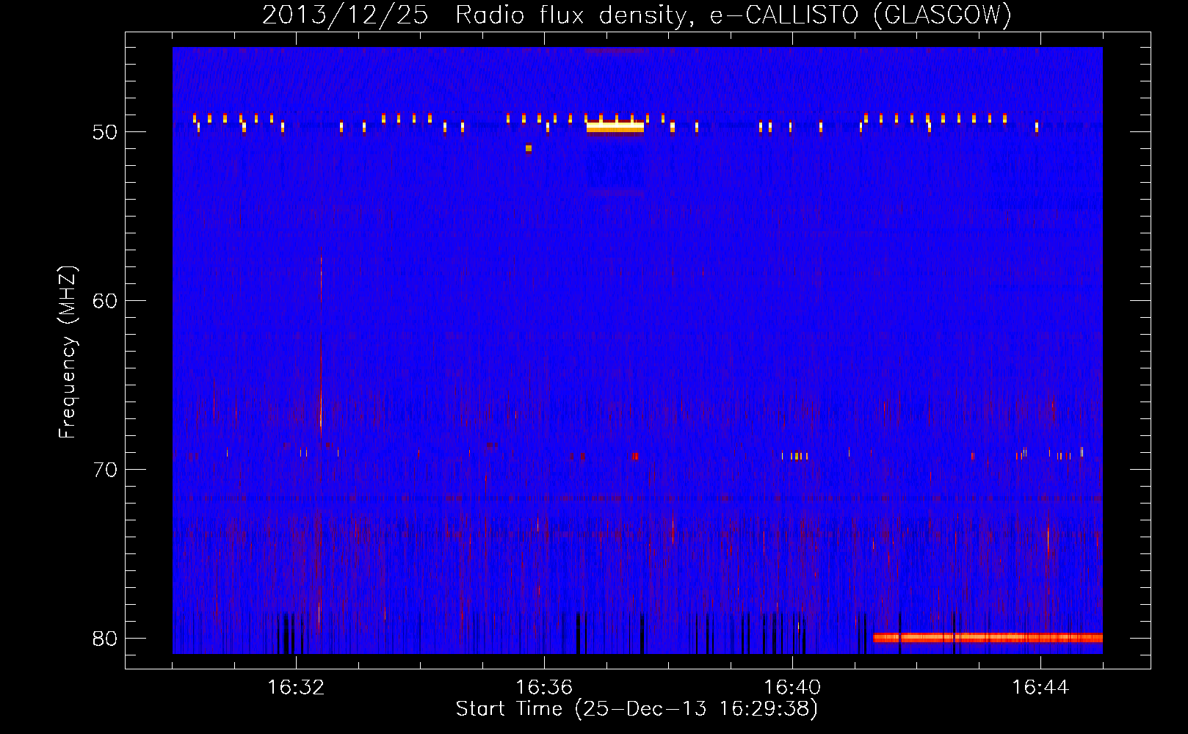
Task: Click the '16:36' time tick label
Action: coord(544,687)
